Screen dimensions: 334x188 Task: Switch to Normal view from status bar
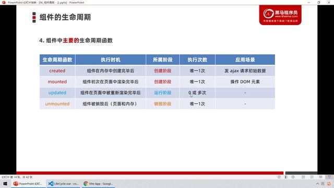[303, 177]
